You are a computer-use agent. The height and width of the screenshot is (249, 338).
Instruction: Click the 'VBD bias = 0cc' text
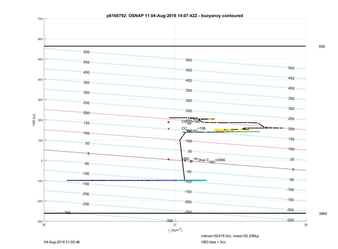[x=213, y=242]
